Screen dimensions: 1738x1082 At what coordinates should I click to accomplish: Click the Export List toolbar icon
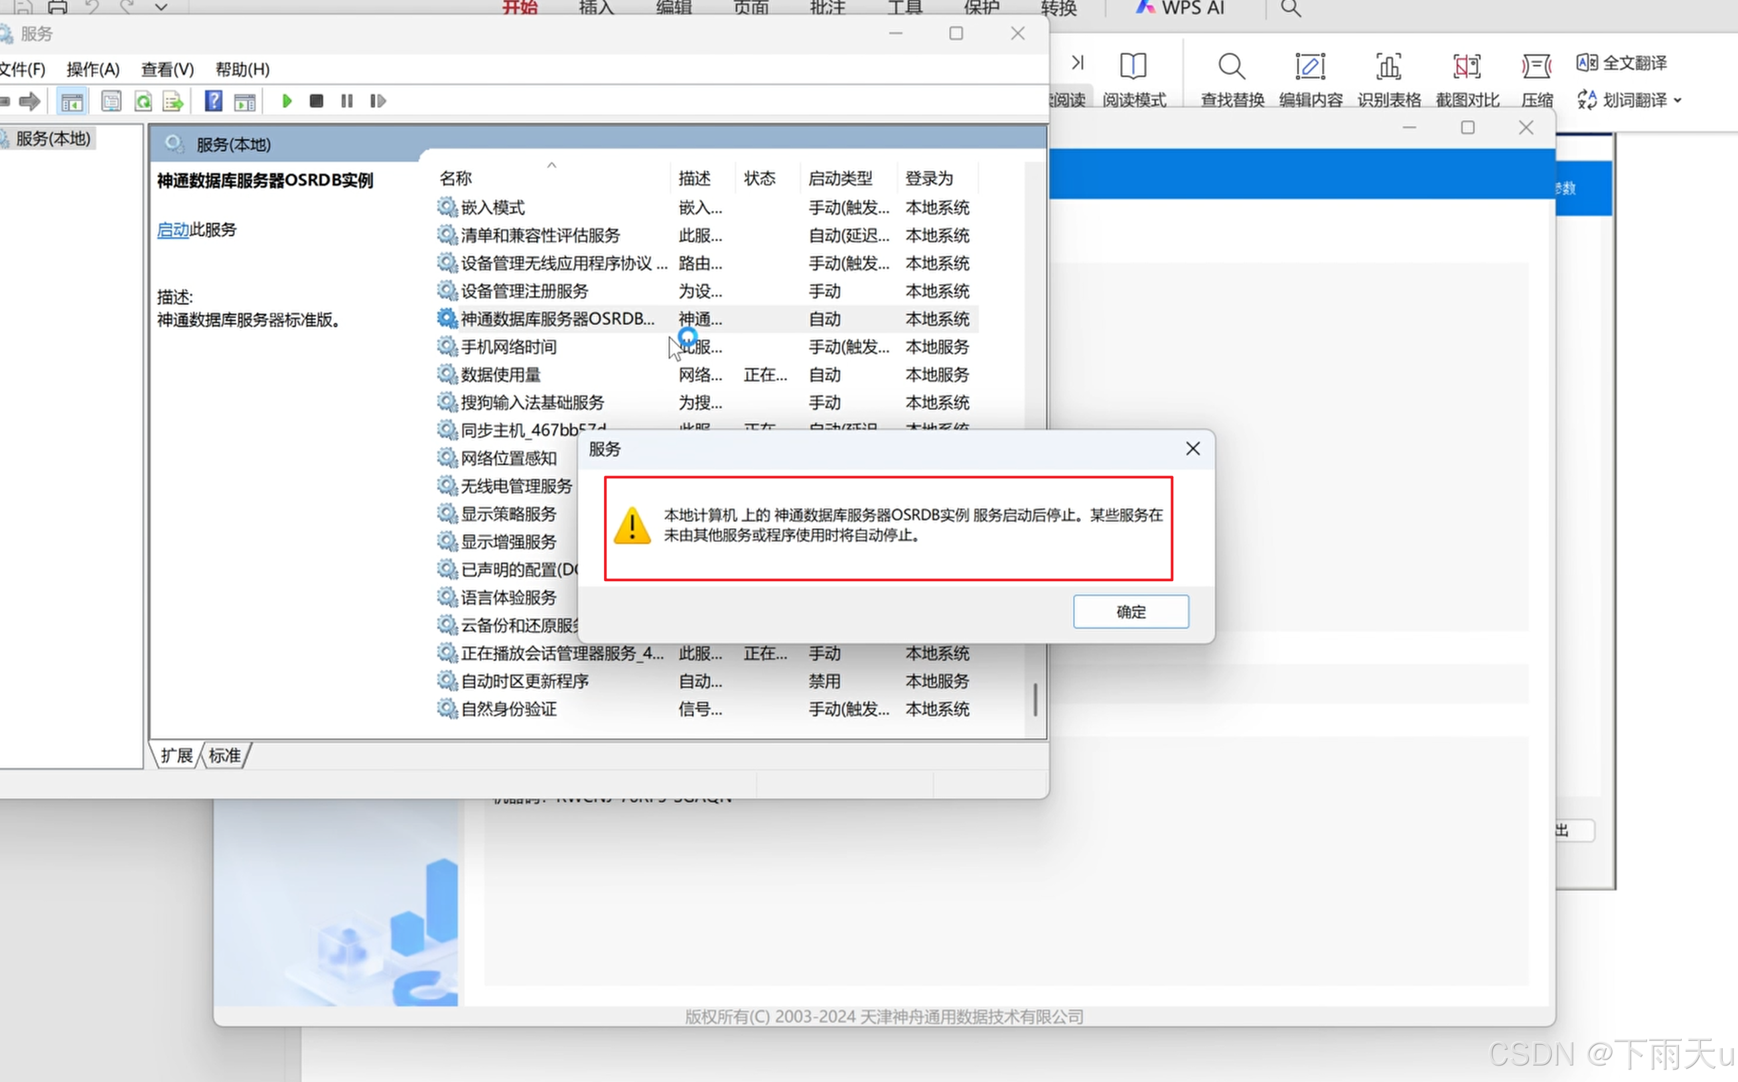click(173, 101)
